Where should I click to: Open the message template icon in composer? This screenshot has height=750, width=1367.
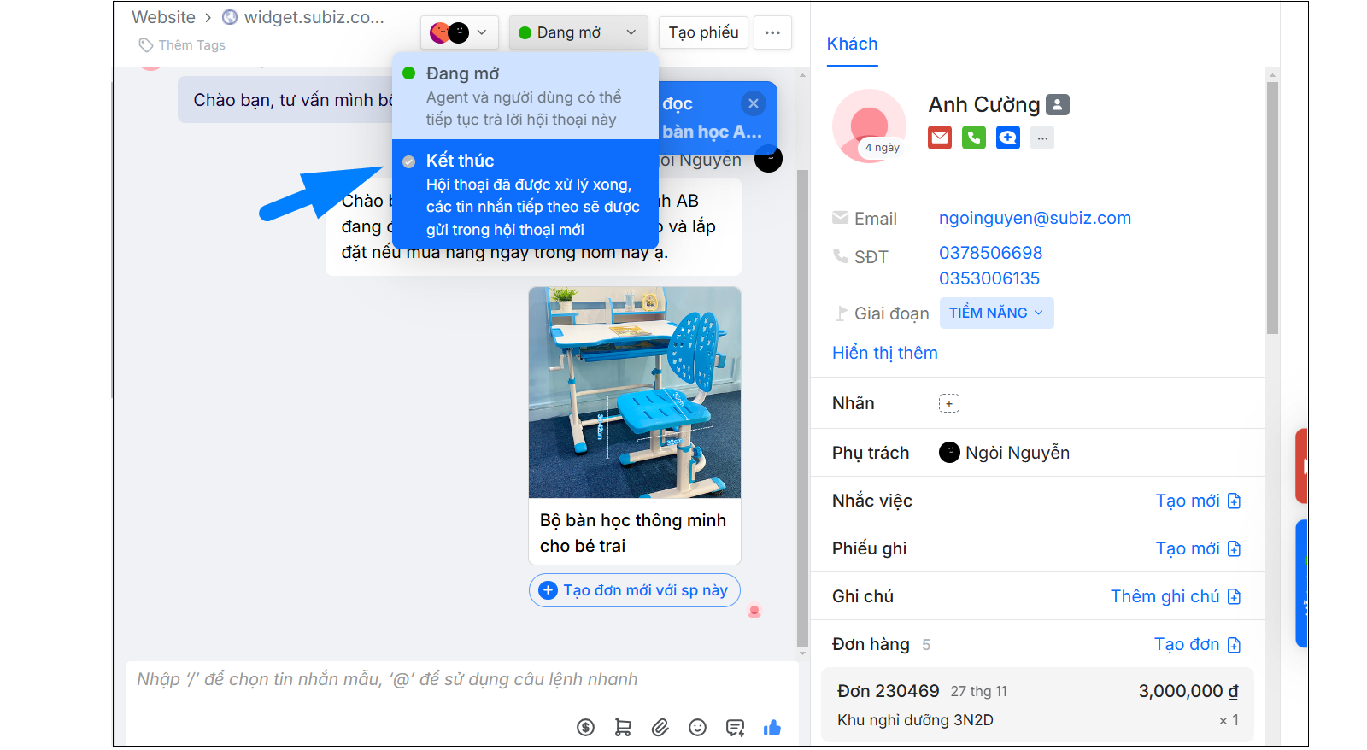pos(735,727)
